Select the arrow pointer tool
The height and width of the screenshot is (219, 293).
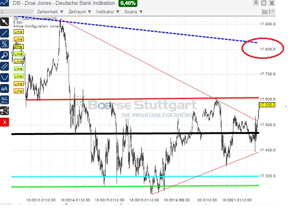[4, 22]
